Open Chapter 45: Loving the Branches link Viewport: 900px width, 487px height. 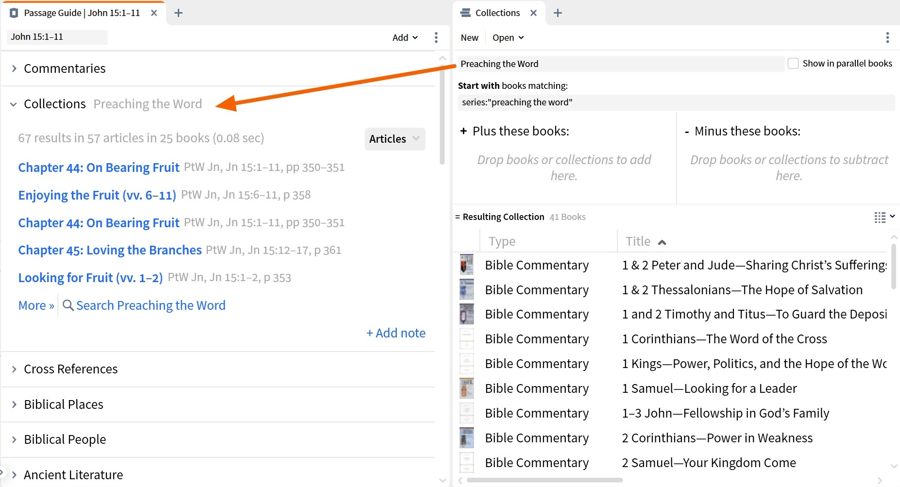pos(110,250)
